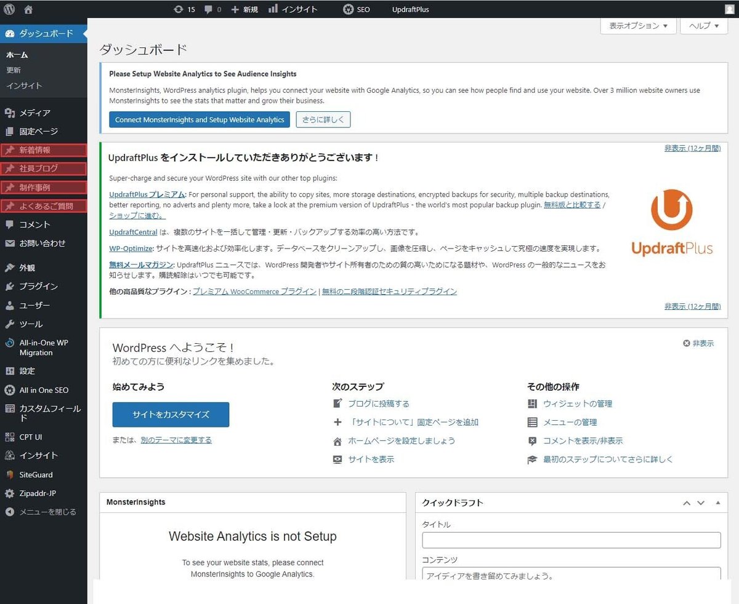Open よくあるご質問 pin icon menu

pos(9,206)
